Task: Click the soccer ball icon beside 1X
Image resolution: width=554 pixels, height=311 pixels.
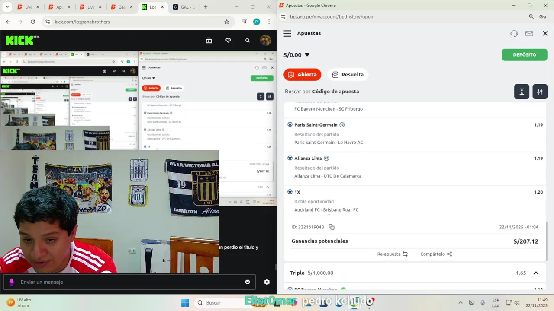Action: (290, 192)
